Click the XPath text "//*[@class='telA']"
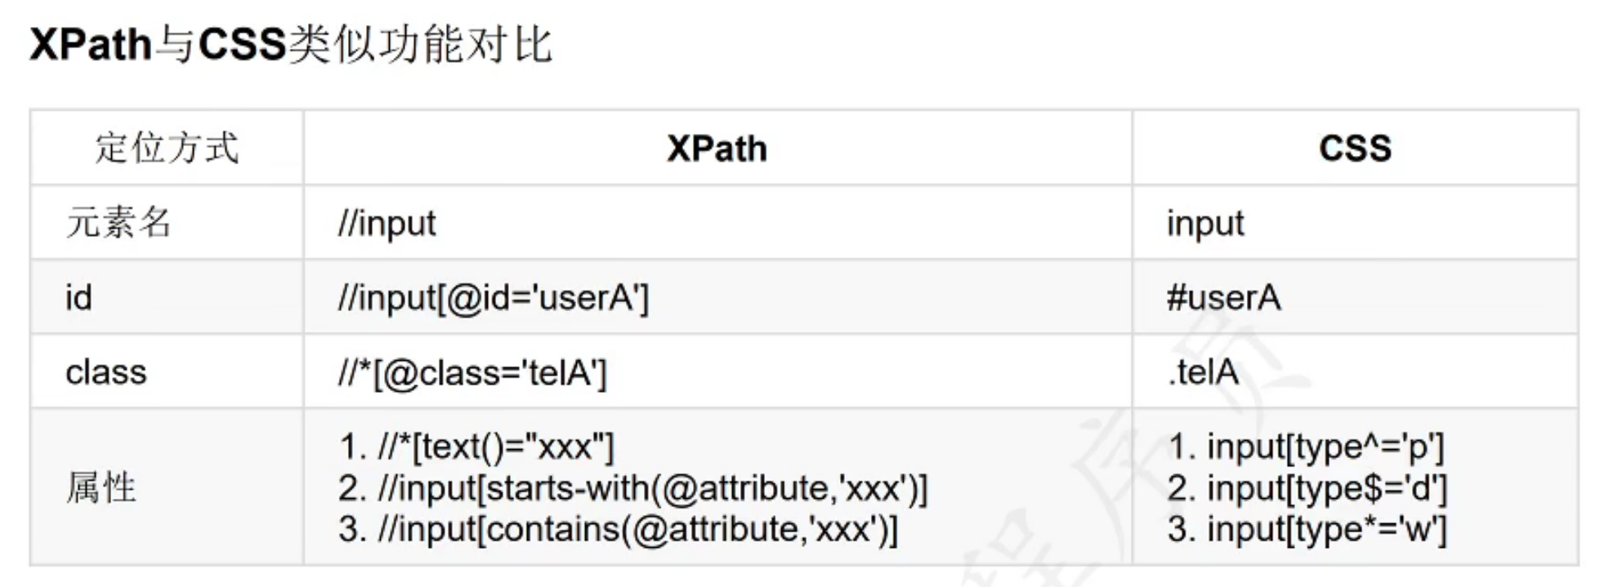 click(x=471, y=373)
